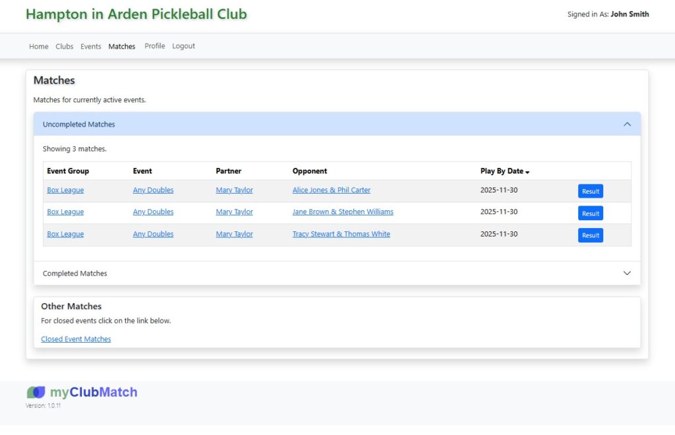Viewport: 675px width, 435px height.
Task: Open Box League link in the first row
Action: click(x=65, y=190)
